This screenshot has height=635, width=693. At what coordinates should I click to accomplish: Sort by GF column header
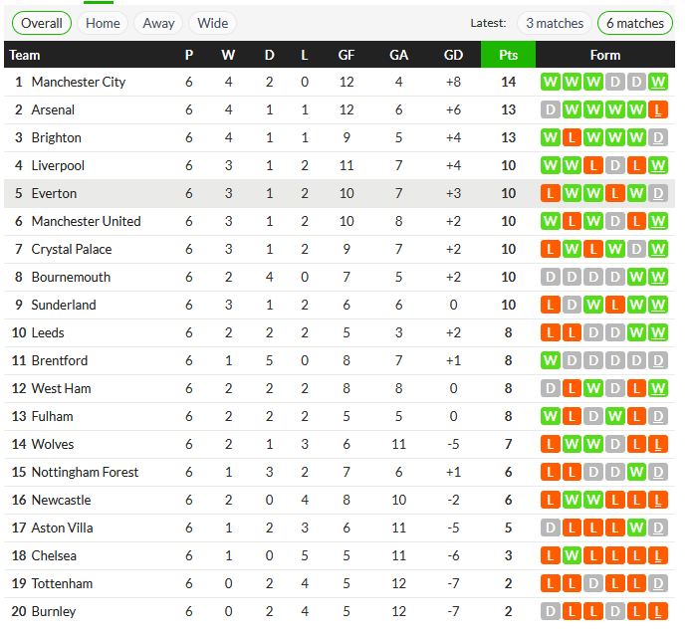346,55
